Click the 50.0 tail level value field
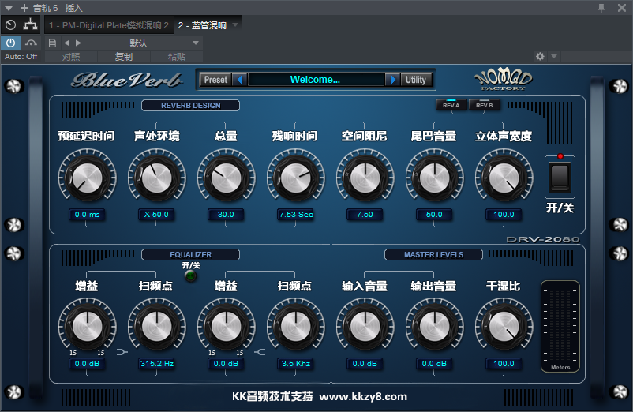This screenshot has height=412, width=633. [x=434, y=215]
